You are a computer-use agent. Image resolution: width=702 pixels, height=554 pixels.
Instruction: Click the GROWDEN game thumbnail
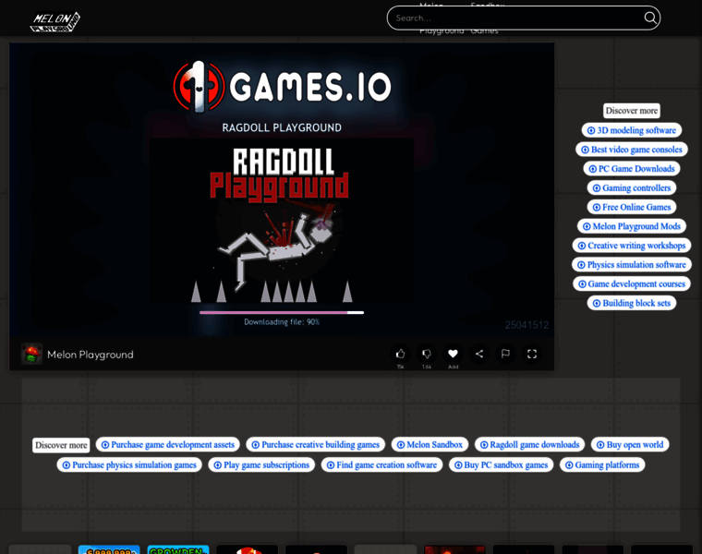tap(178, 549)
